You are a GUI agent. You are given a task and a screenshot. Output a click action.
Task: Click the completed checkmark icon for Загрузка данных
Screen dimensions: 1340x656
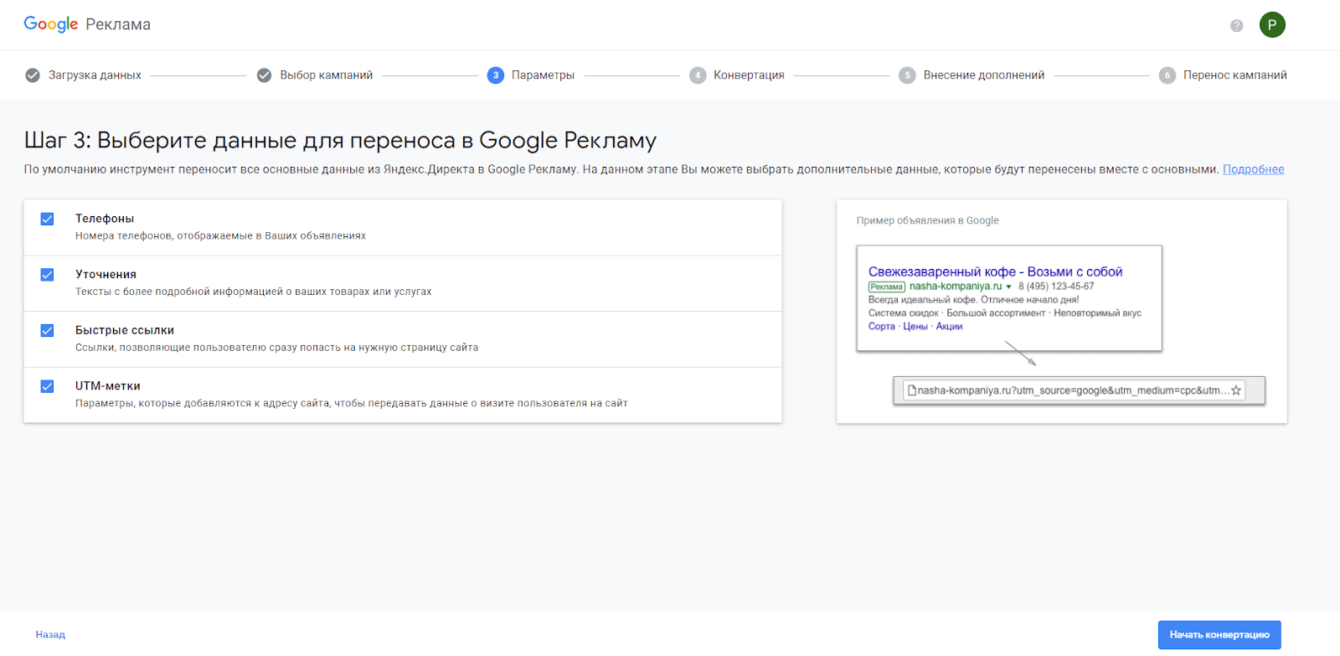(x=33, y=75)
